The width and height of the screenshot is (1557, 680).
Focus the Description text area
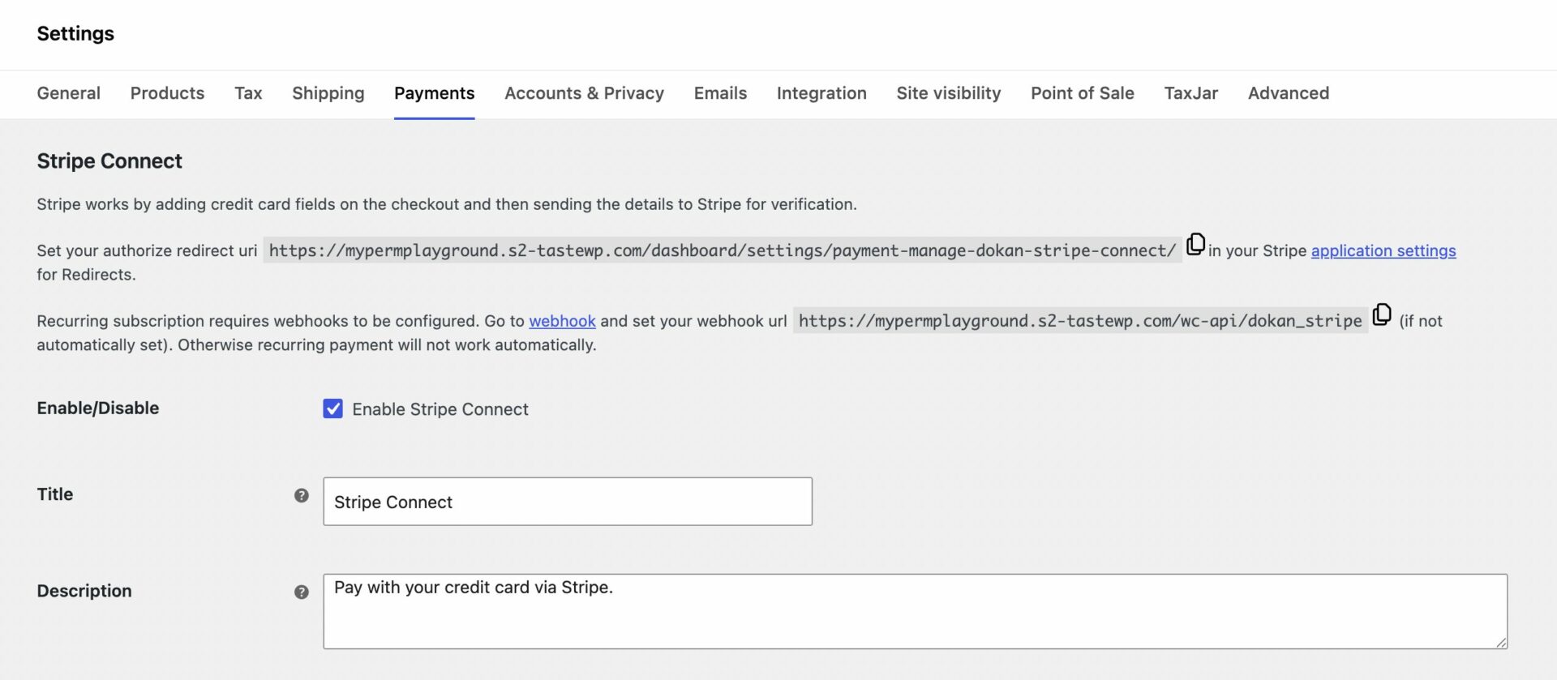(x=916, y=611)
